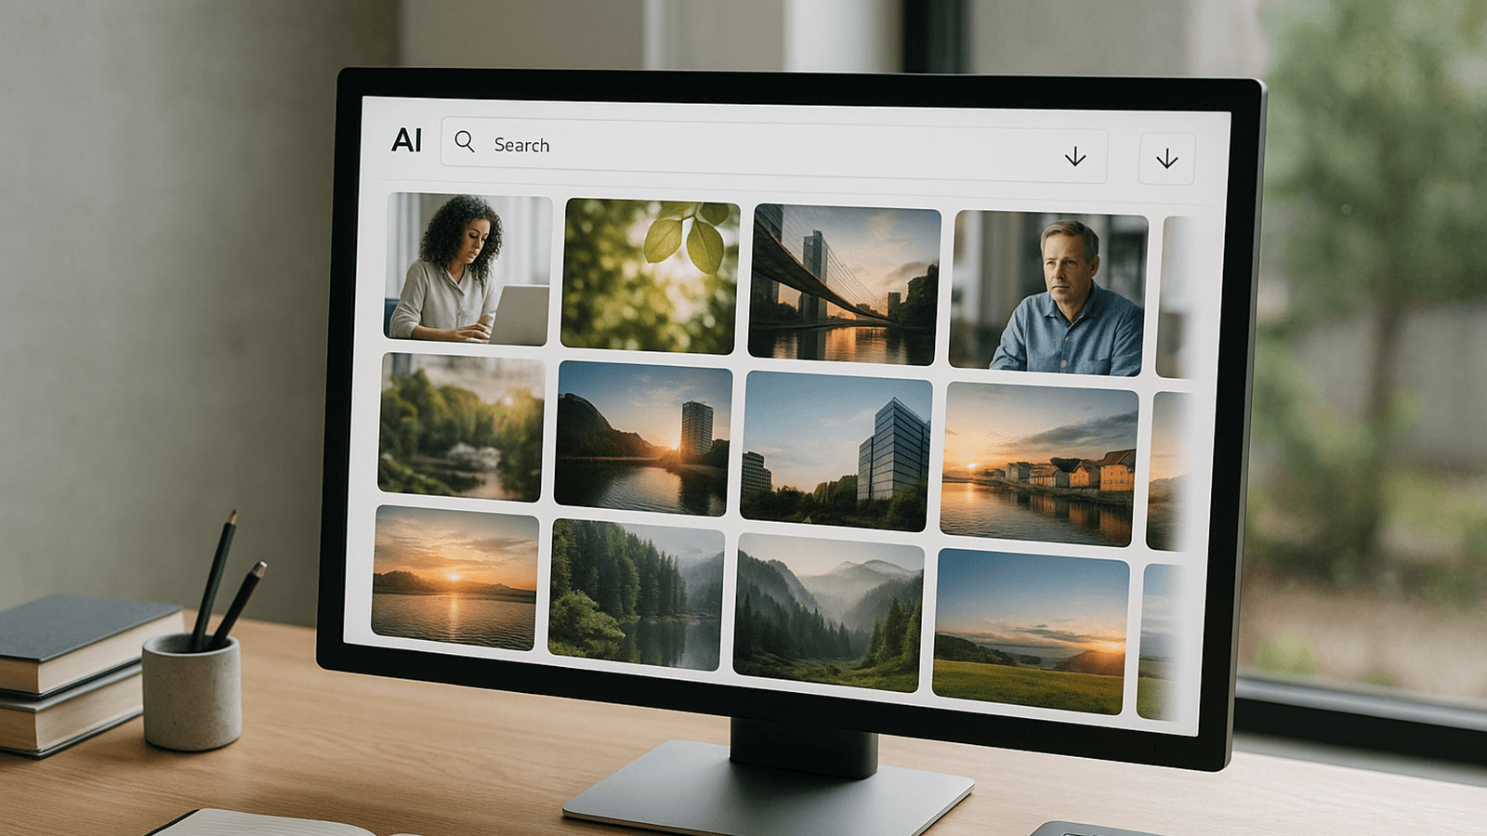Open the man in denim shirt thumbnail

point(1048,294)
